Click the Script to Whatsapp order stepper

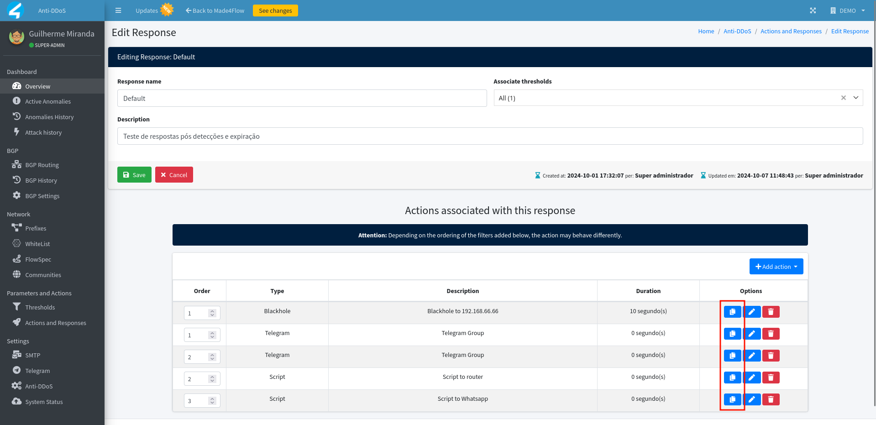[x=212, y=401]
